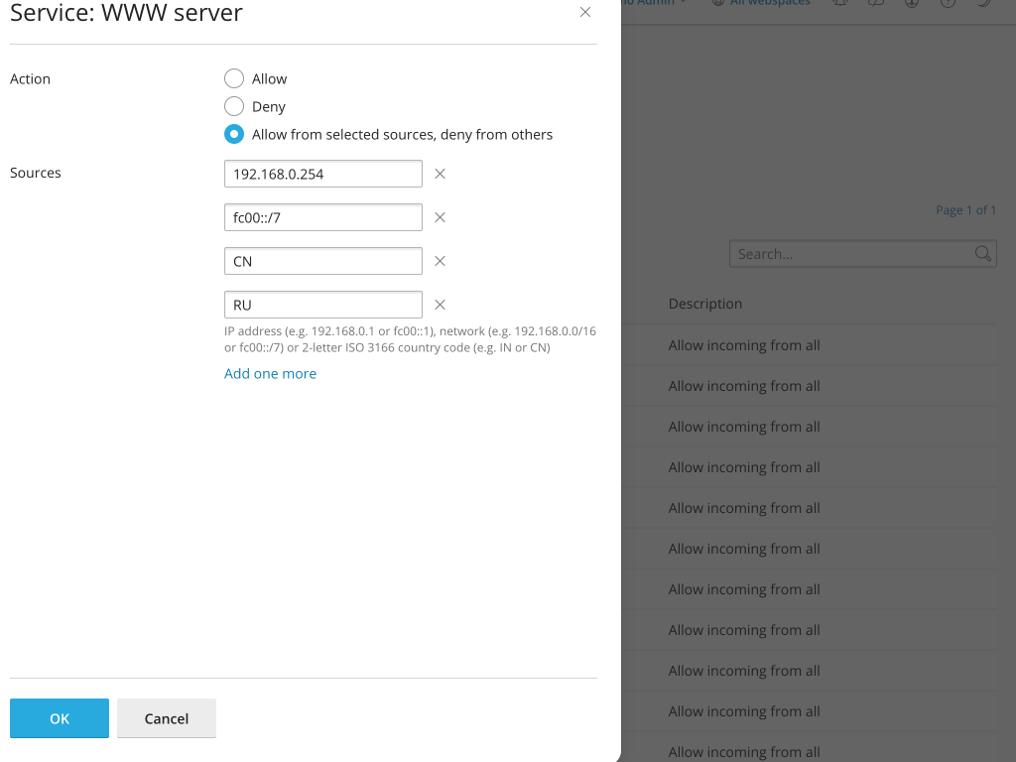
Task: Delete the CN country code source
Action: click(x=441, y=261)
